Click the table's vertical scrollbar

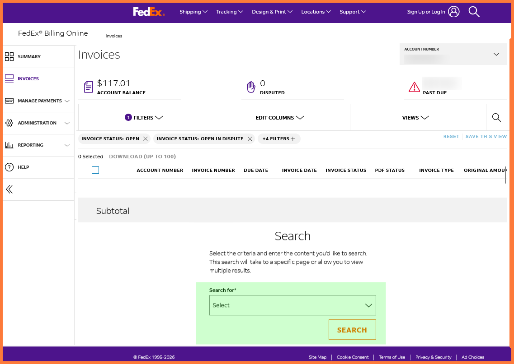click(505, 175)
